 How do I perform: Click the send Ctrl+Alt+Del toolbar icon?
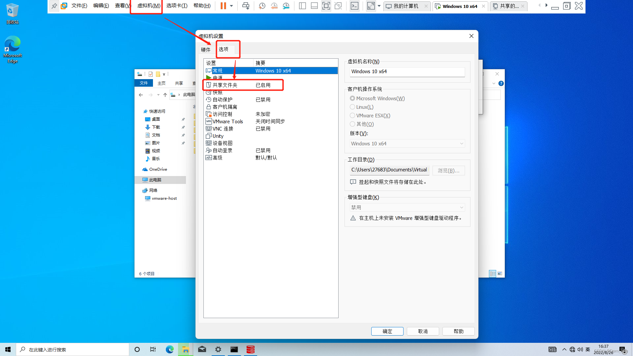click(x=246, y=6)
